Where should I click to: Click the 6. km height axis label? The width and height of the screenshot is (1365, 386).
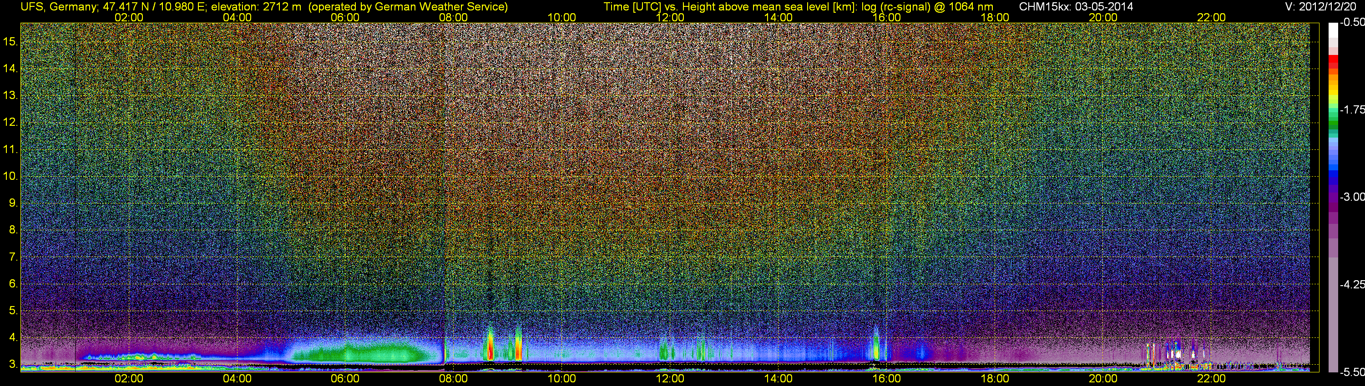click(13, 283)
